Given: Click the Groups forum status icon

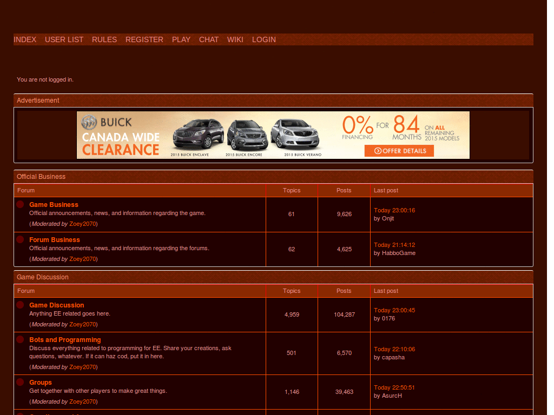Looking at the screenshot, I should pyautogui.click(x=20, y=382).
